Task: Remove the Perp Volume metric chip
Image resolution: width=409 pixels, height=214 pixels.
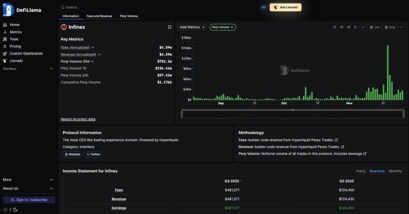Action: pyautogui.click(x=232, y=27)
